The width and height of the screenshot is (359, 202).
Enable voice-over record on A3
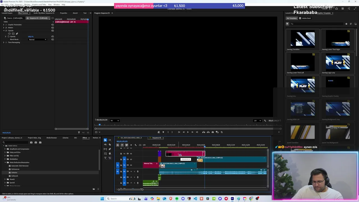tap(138, 183)
